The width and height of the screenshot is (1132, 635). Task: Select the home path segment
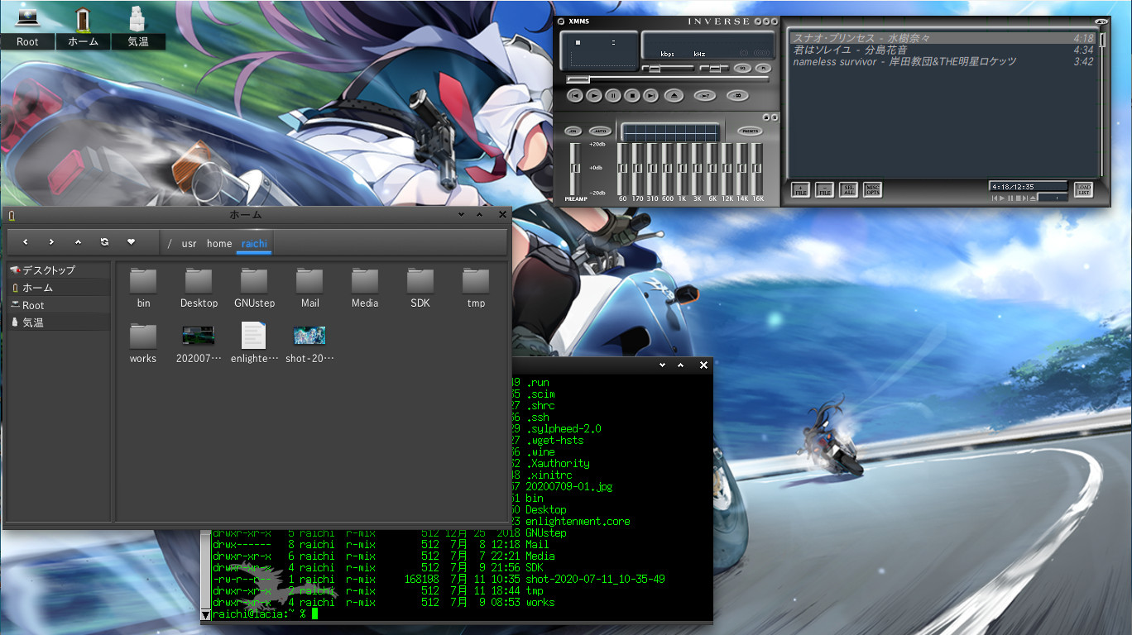coord(219,244)
